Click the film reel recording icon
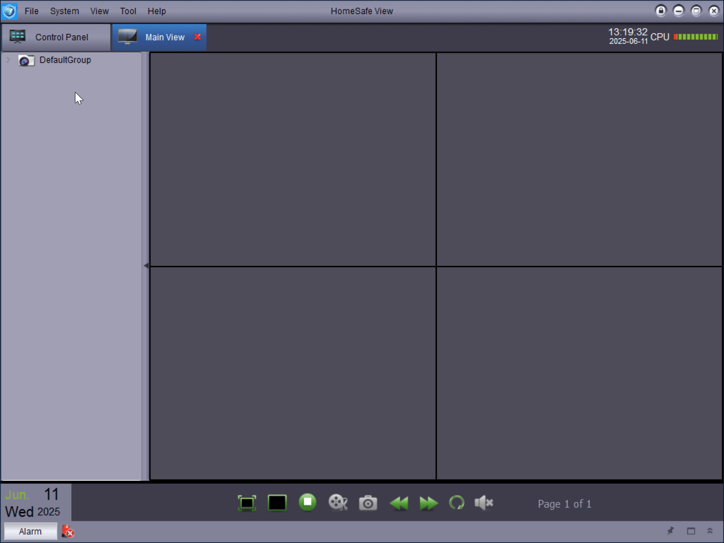Screen dimensions: 724x543 click(338, 502)
